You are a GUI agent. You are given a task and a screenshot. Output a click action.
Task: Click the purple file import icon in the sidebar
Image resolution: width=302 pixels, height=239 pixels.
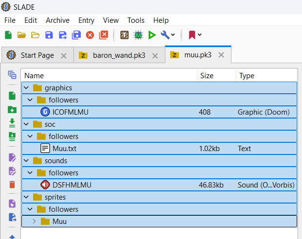click(12, 204)
